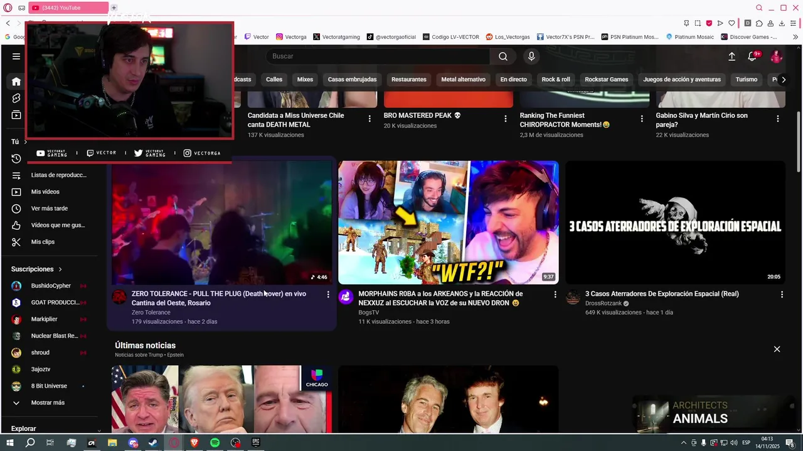Image resolution: width=803 pixels, height=451 pixels.
Task: Open YouTube notifications bell
Action: pos(752,56)
